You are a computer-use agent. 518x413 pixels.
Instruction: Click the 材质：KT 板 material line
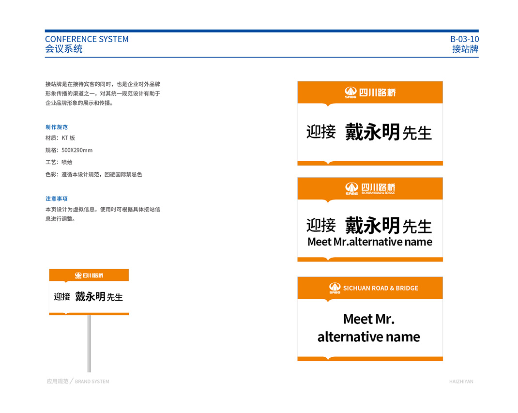[60, 138]
